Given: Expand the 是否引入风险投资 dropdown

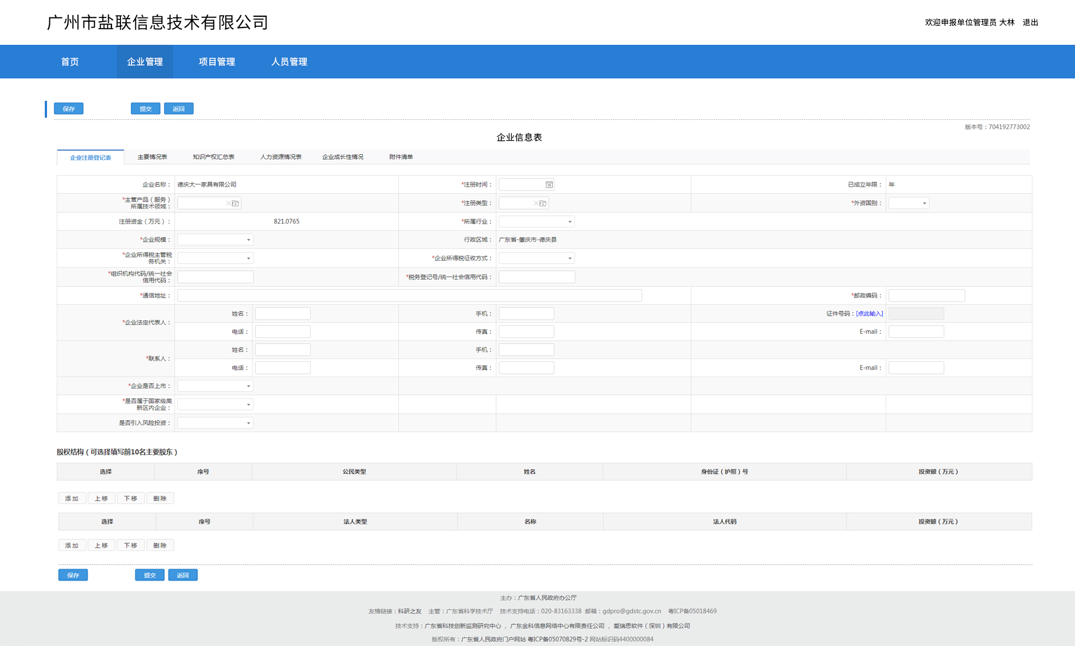Looking at the screenshot, I should [215, 422].
